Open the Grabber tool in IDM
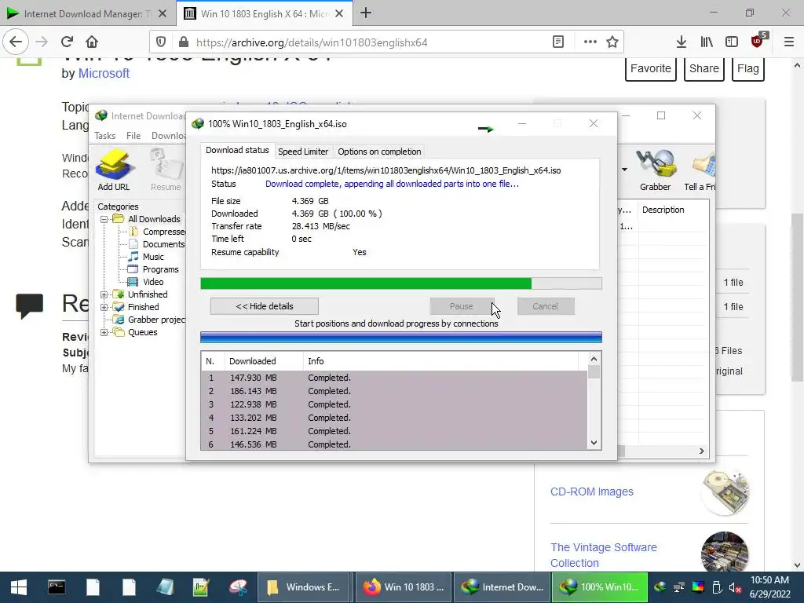The height and width of the screenshot is (603, 804). 655,170
